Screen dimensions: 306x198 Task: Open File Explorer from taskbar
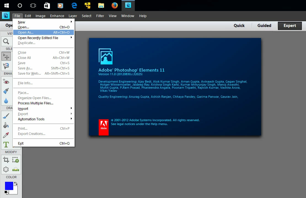101,6
